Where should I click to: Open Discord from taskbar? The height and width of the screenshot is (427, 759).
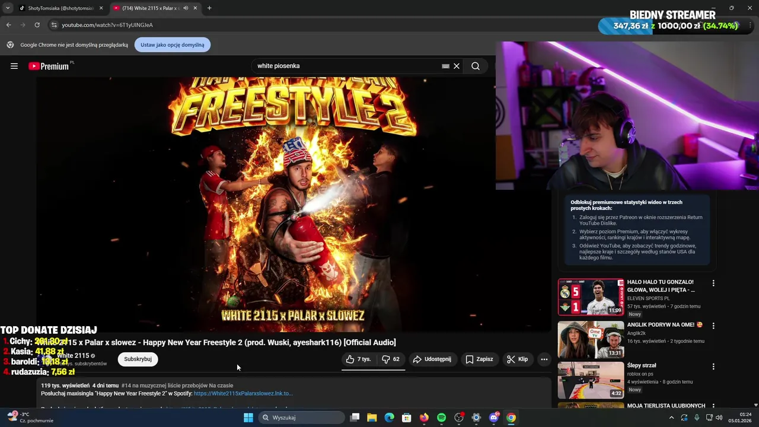[493, 418]
